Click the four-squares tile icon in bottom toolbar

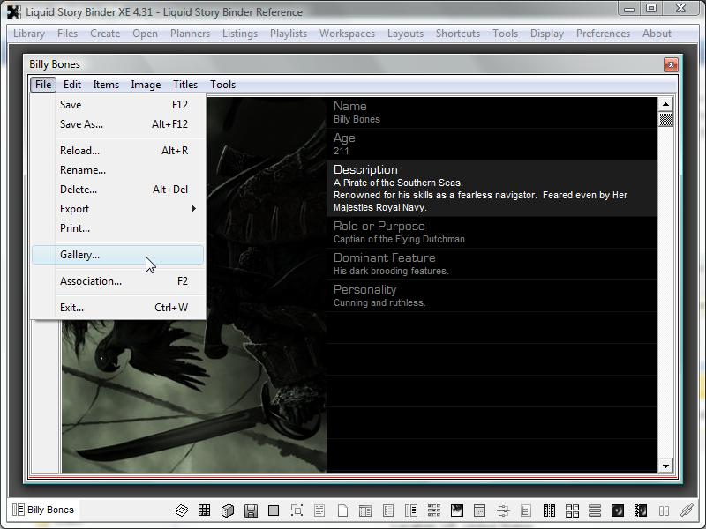coord(572,510)
